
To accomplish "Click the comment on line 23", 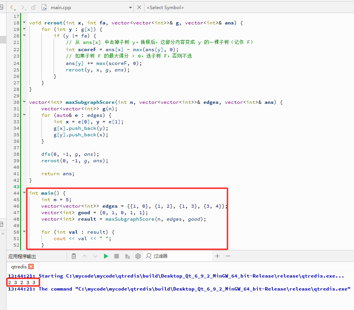I will [129, 56].
